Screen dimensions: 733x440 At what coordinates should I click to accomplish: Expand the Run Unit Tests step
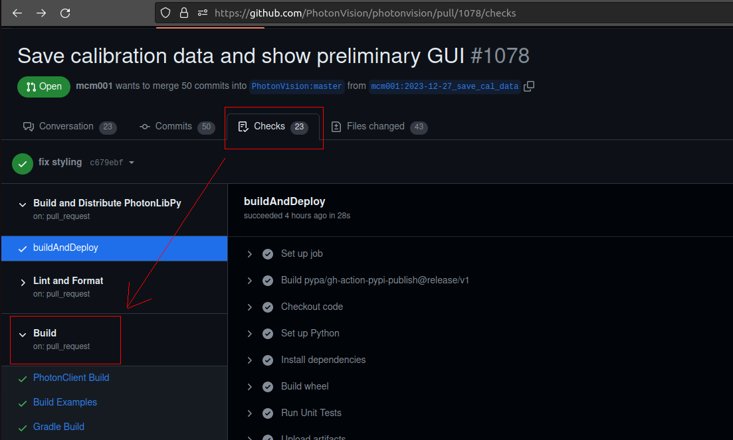point(249,413)
